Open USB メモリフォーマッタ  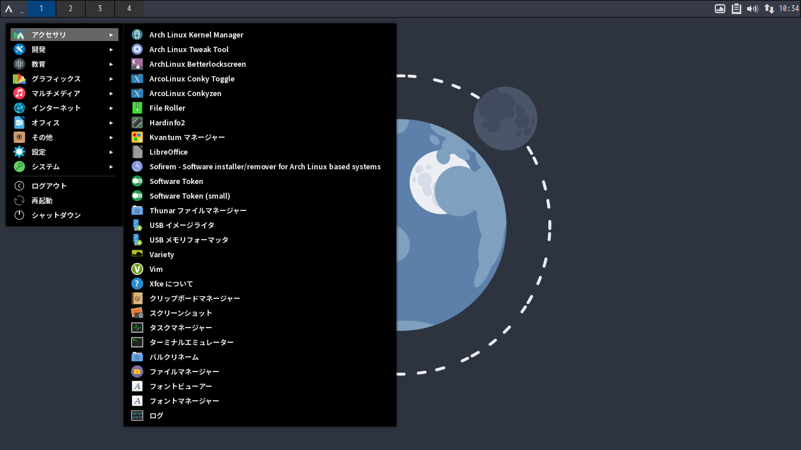[x=260, y=240]
